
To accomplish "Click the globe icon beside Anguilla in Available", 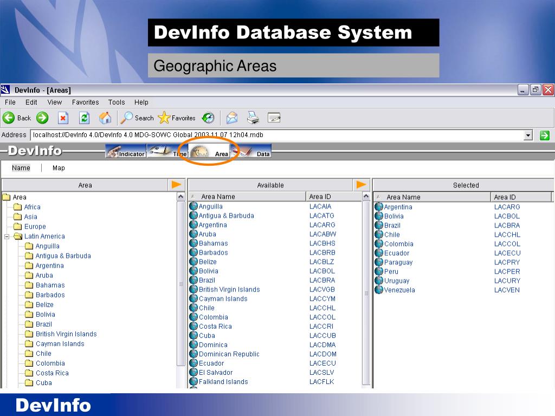I will [x=193, y=206].
